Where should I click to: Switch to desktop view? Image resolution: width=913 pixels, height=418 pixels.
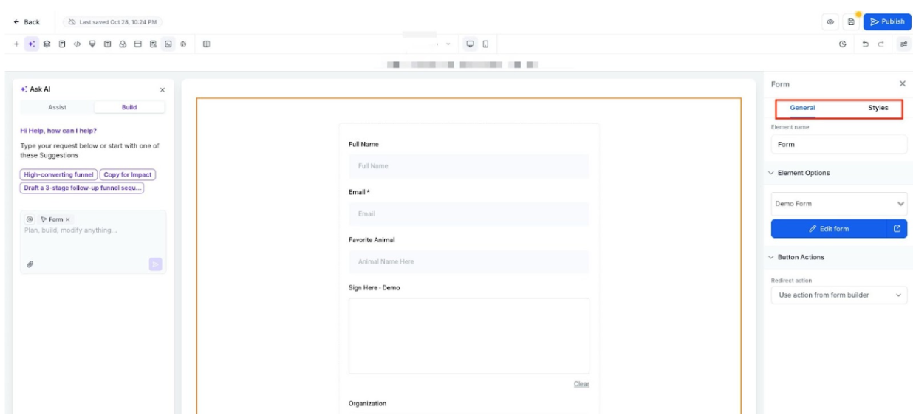click(470, 44)
